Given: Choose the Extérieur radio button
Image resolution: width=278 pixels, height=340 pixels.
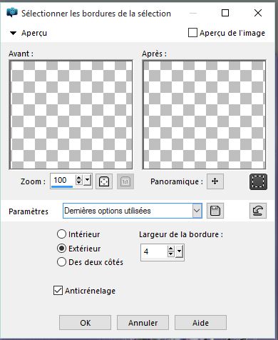Looking at the screenshot, I should (61, 249).
